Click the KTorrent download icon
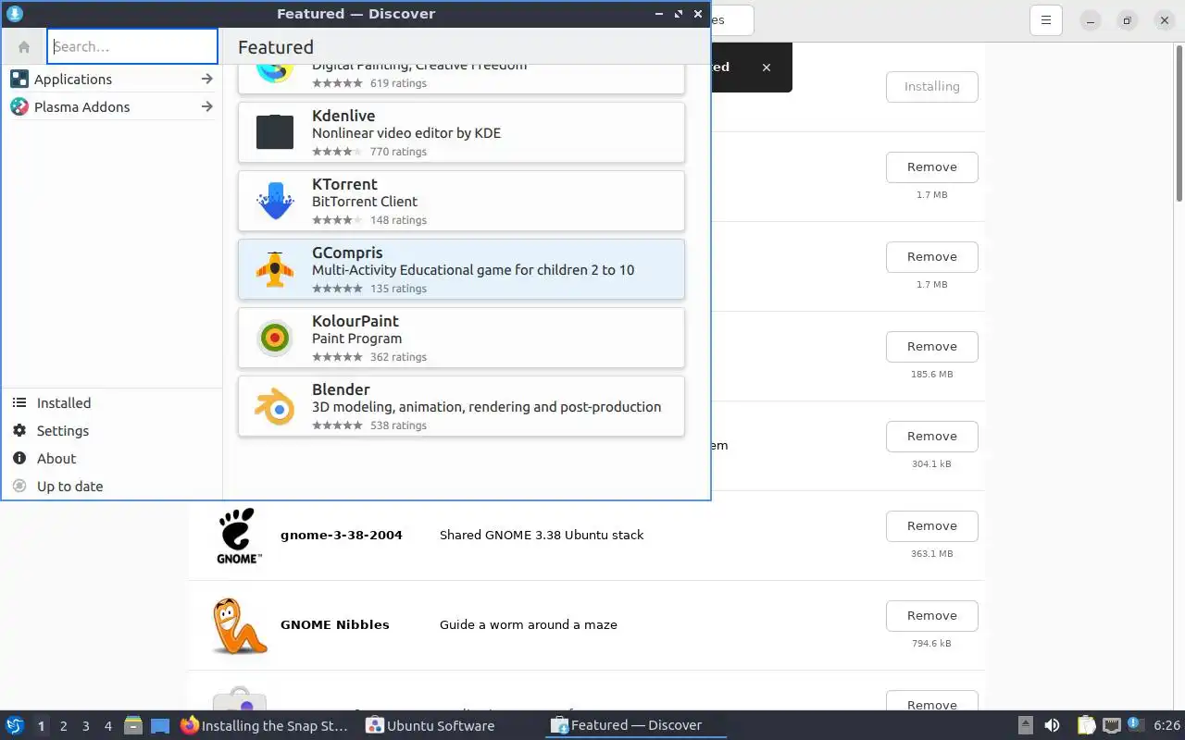Viewport: 1185px width, 740px height. (x=275, y=201)
